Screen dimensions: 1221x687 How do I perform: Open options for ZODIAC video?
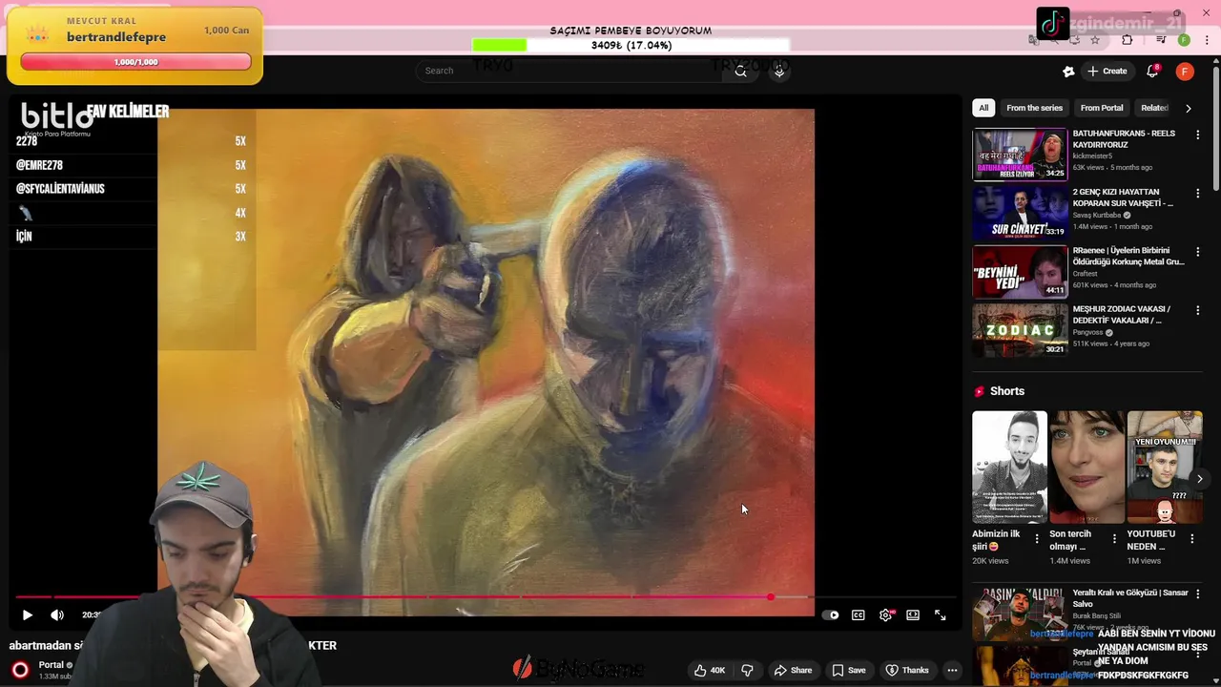click(x=1198, y=310)
